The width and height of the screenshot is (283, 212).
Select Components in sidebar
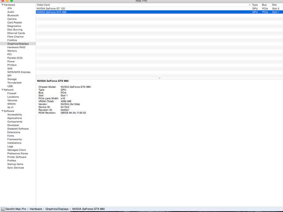tap(15, 121)
